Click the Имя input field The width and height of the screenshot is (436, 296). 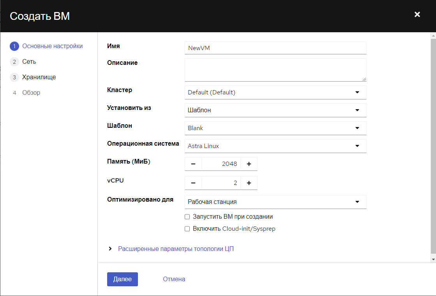275,48
